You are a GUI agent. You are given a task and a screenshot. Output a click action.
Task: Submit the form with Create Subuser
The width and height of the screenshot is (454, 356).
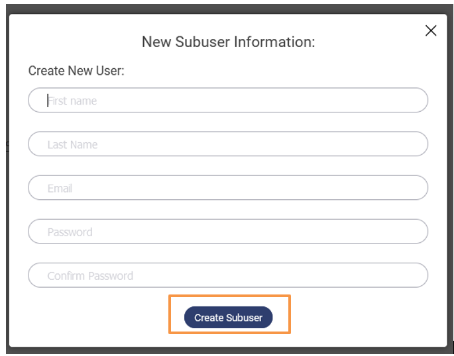point(228,318)
